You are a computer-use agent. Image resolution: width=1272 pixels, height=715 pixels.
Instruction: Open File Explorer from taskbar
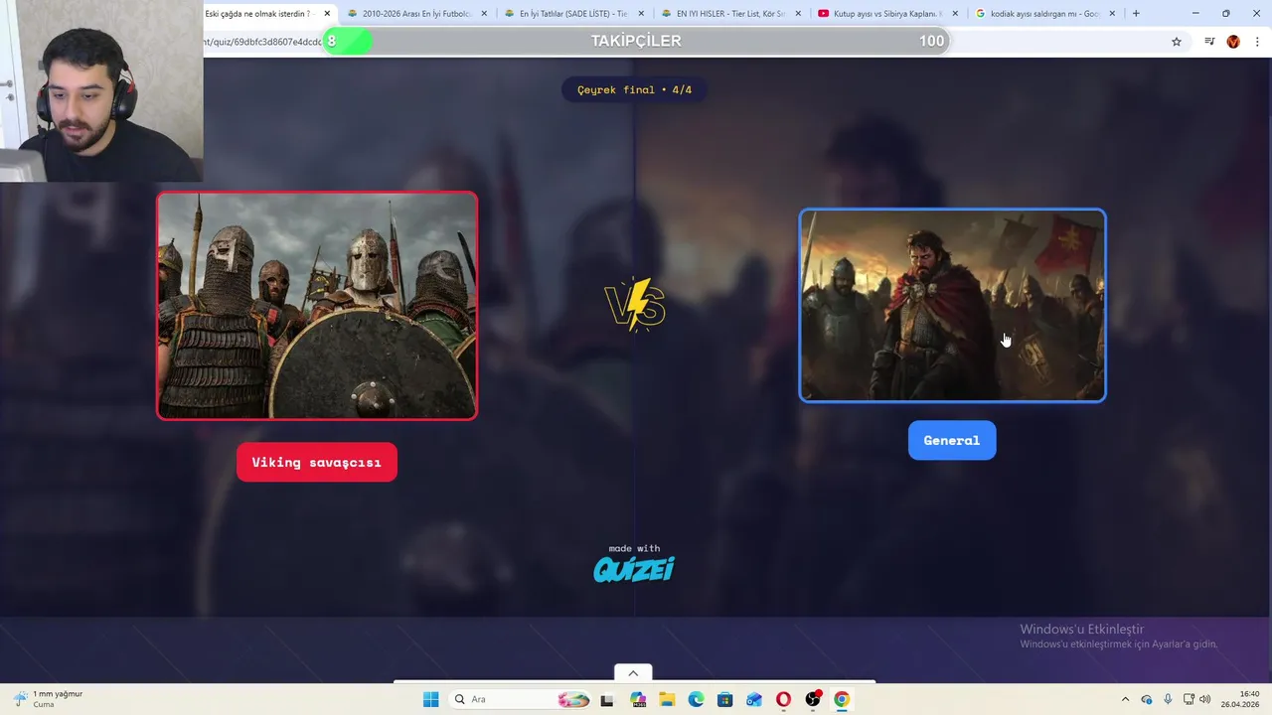(666, 699)
